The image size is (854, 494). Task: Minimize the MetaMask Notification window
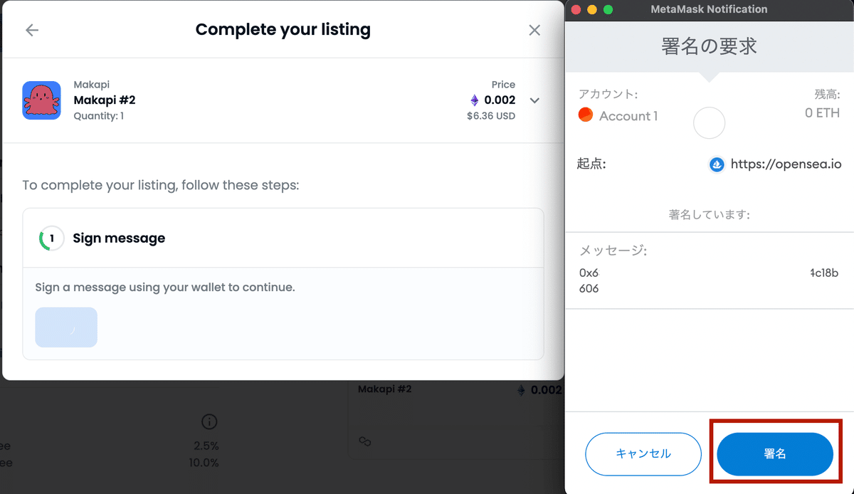click(x=591, y=9)
